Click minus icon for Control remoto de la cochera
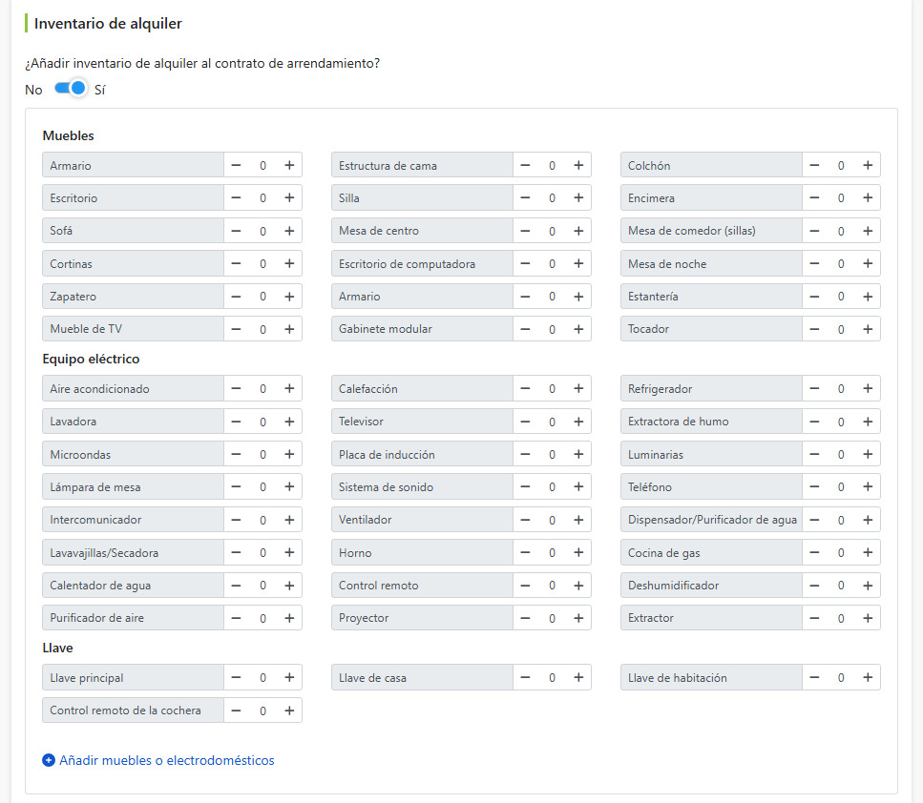 coord(236,710)
